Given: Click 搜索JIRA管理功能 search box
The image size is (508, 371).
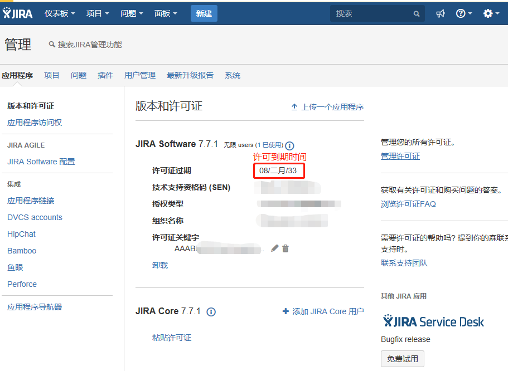Looking at the screenshot, I should click(89, 45).
